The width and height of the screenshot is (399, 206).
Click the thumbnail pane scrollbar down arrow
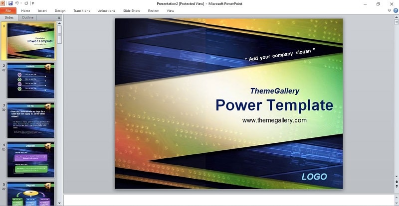coord(59,203)
